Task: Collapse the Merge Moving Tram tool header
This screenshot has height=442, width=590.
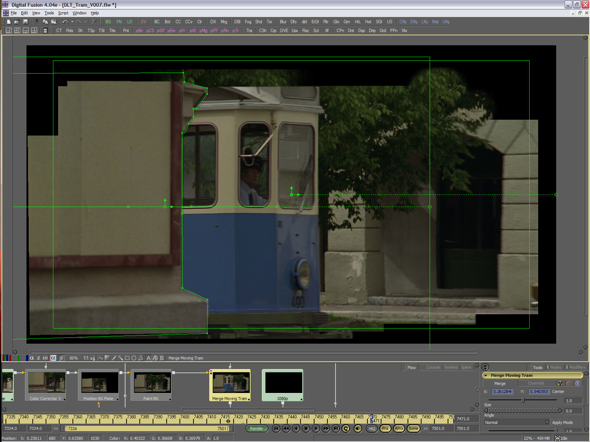Action: (486, 375)
